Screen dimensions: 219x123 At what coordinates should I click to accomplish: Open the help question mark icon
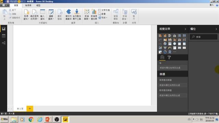217,5
